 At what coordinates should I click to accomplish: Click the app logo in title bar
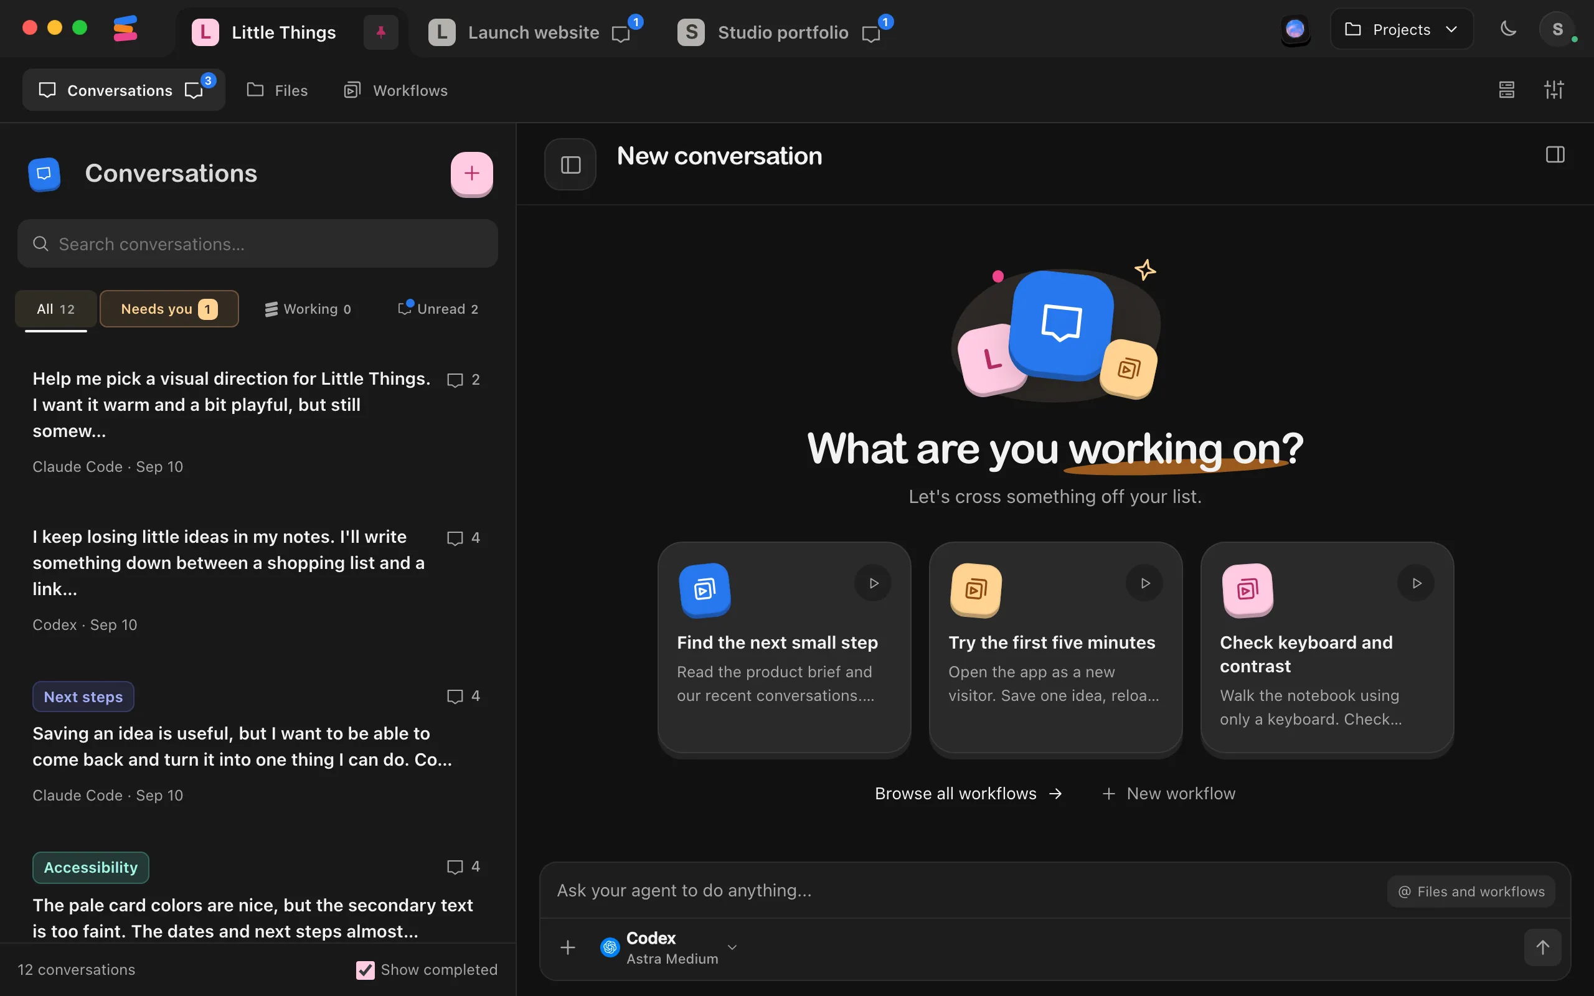(x=125, y=29)
